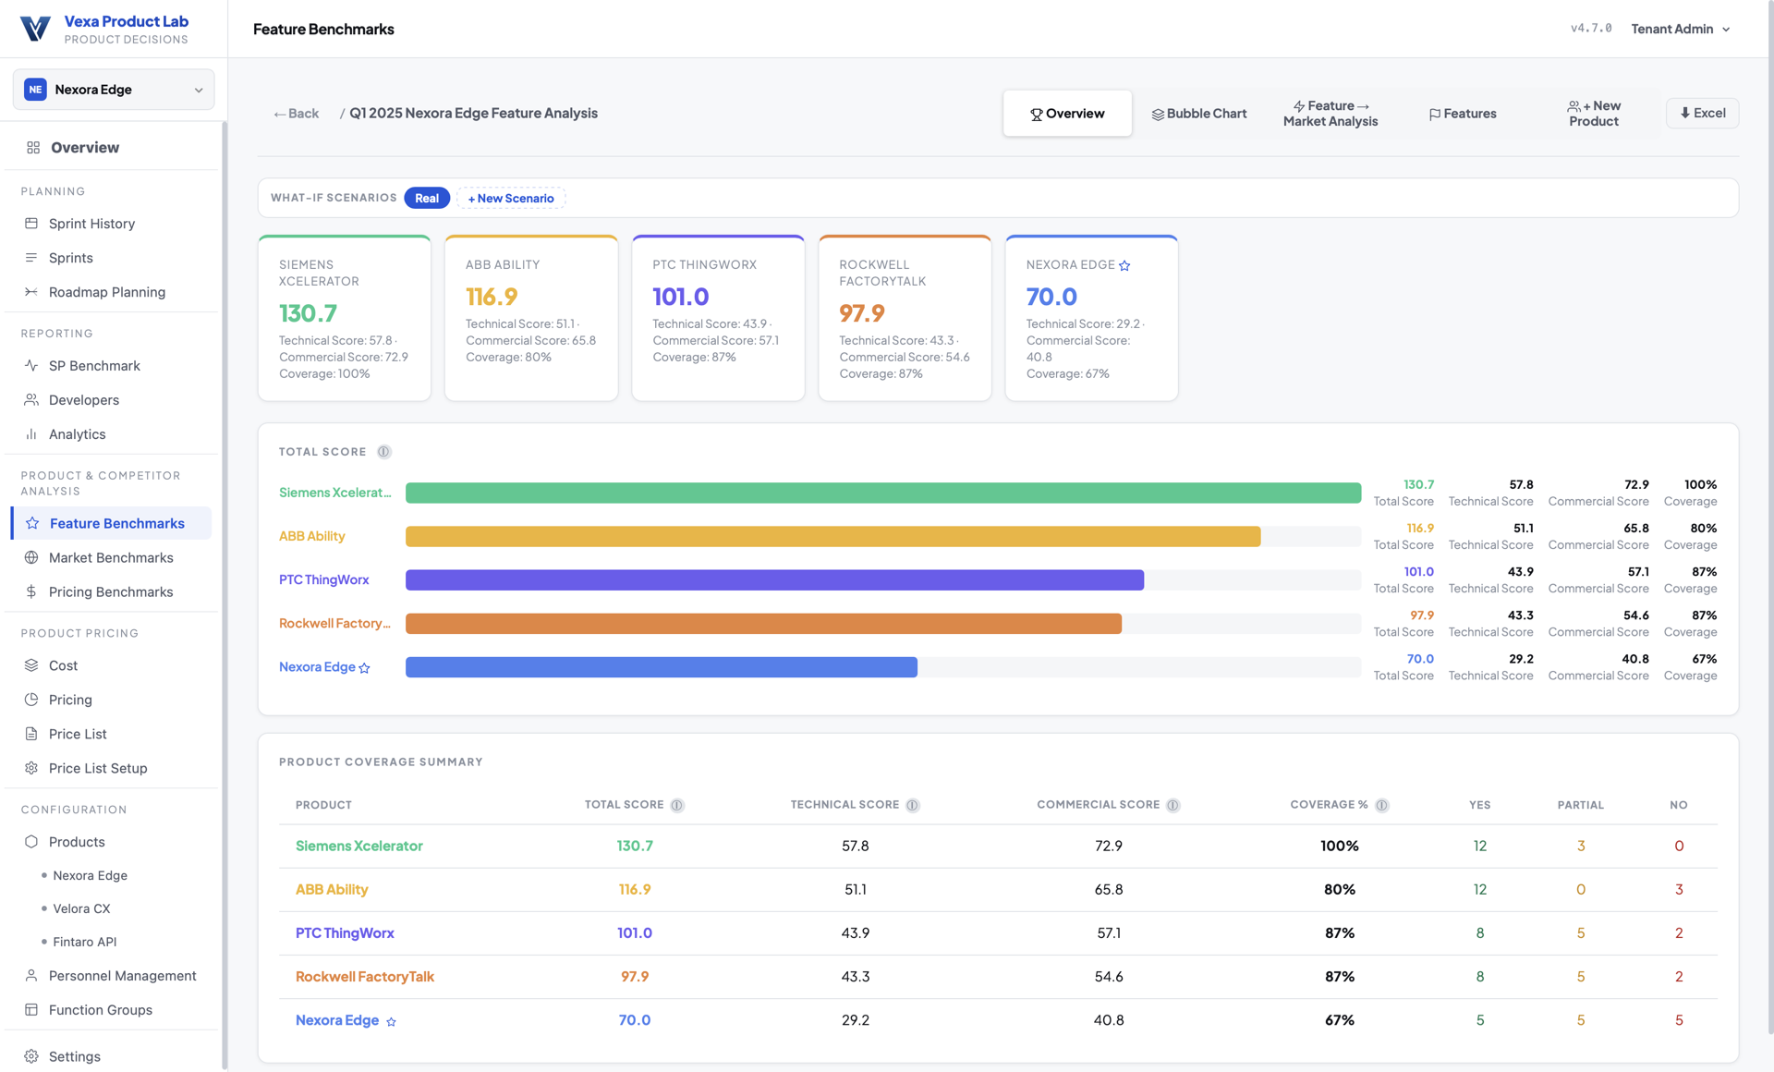The height and width of the screenshot is (1072, 1774).
Task: Click the Developers people icon
Action: (31, 400)
